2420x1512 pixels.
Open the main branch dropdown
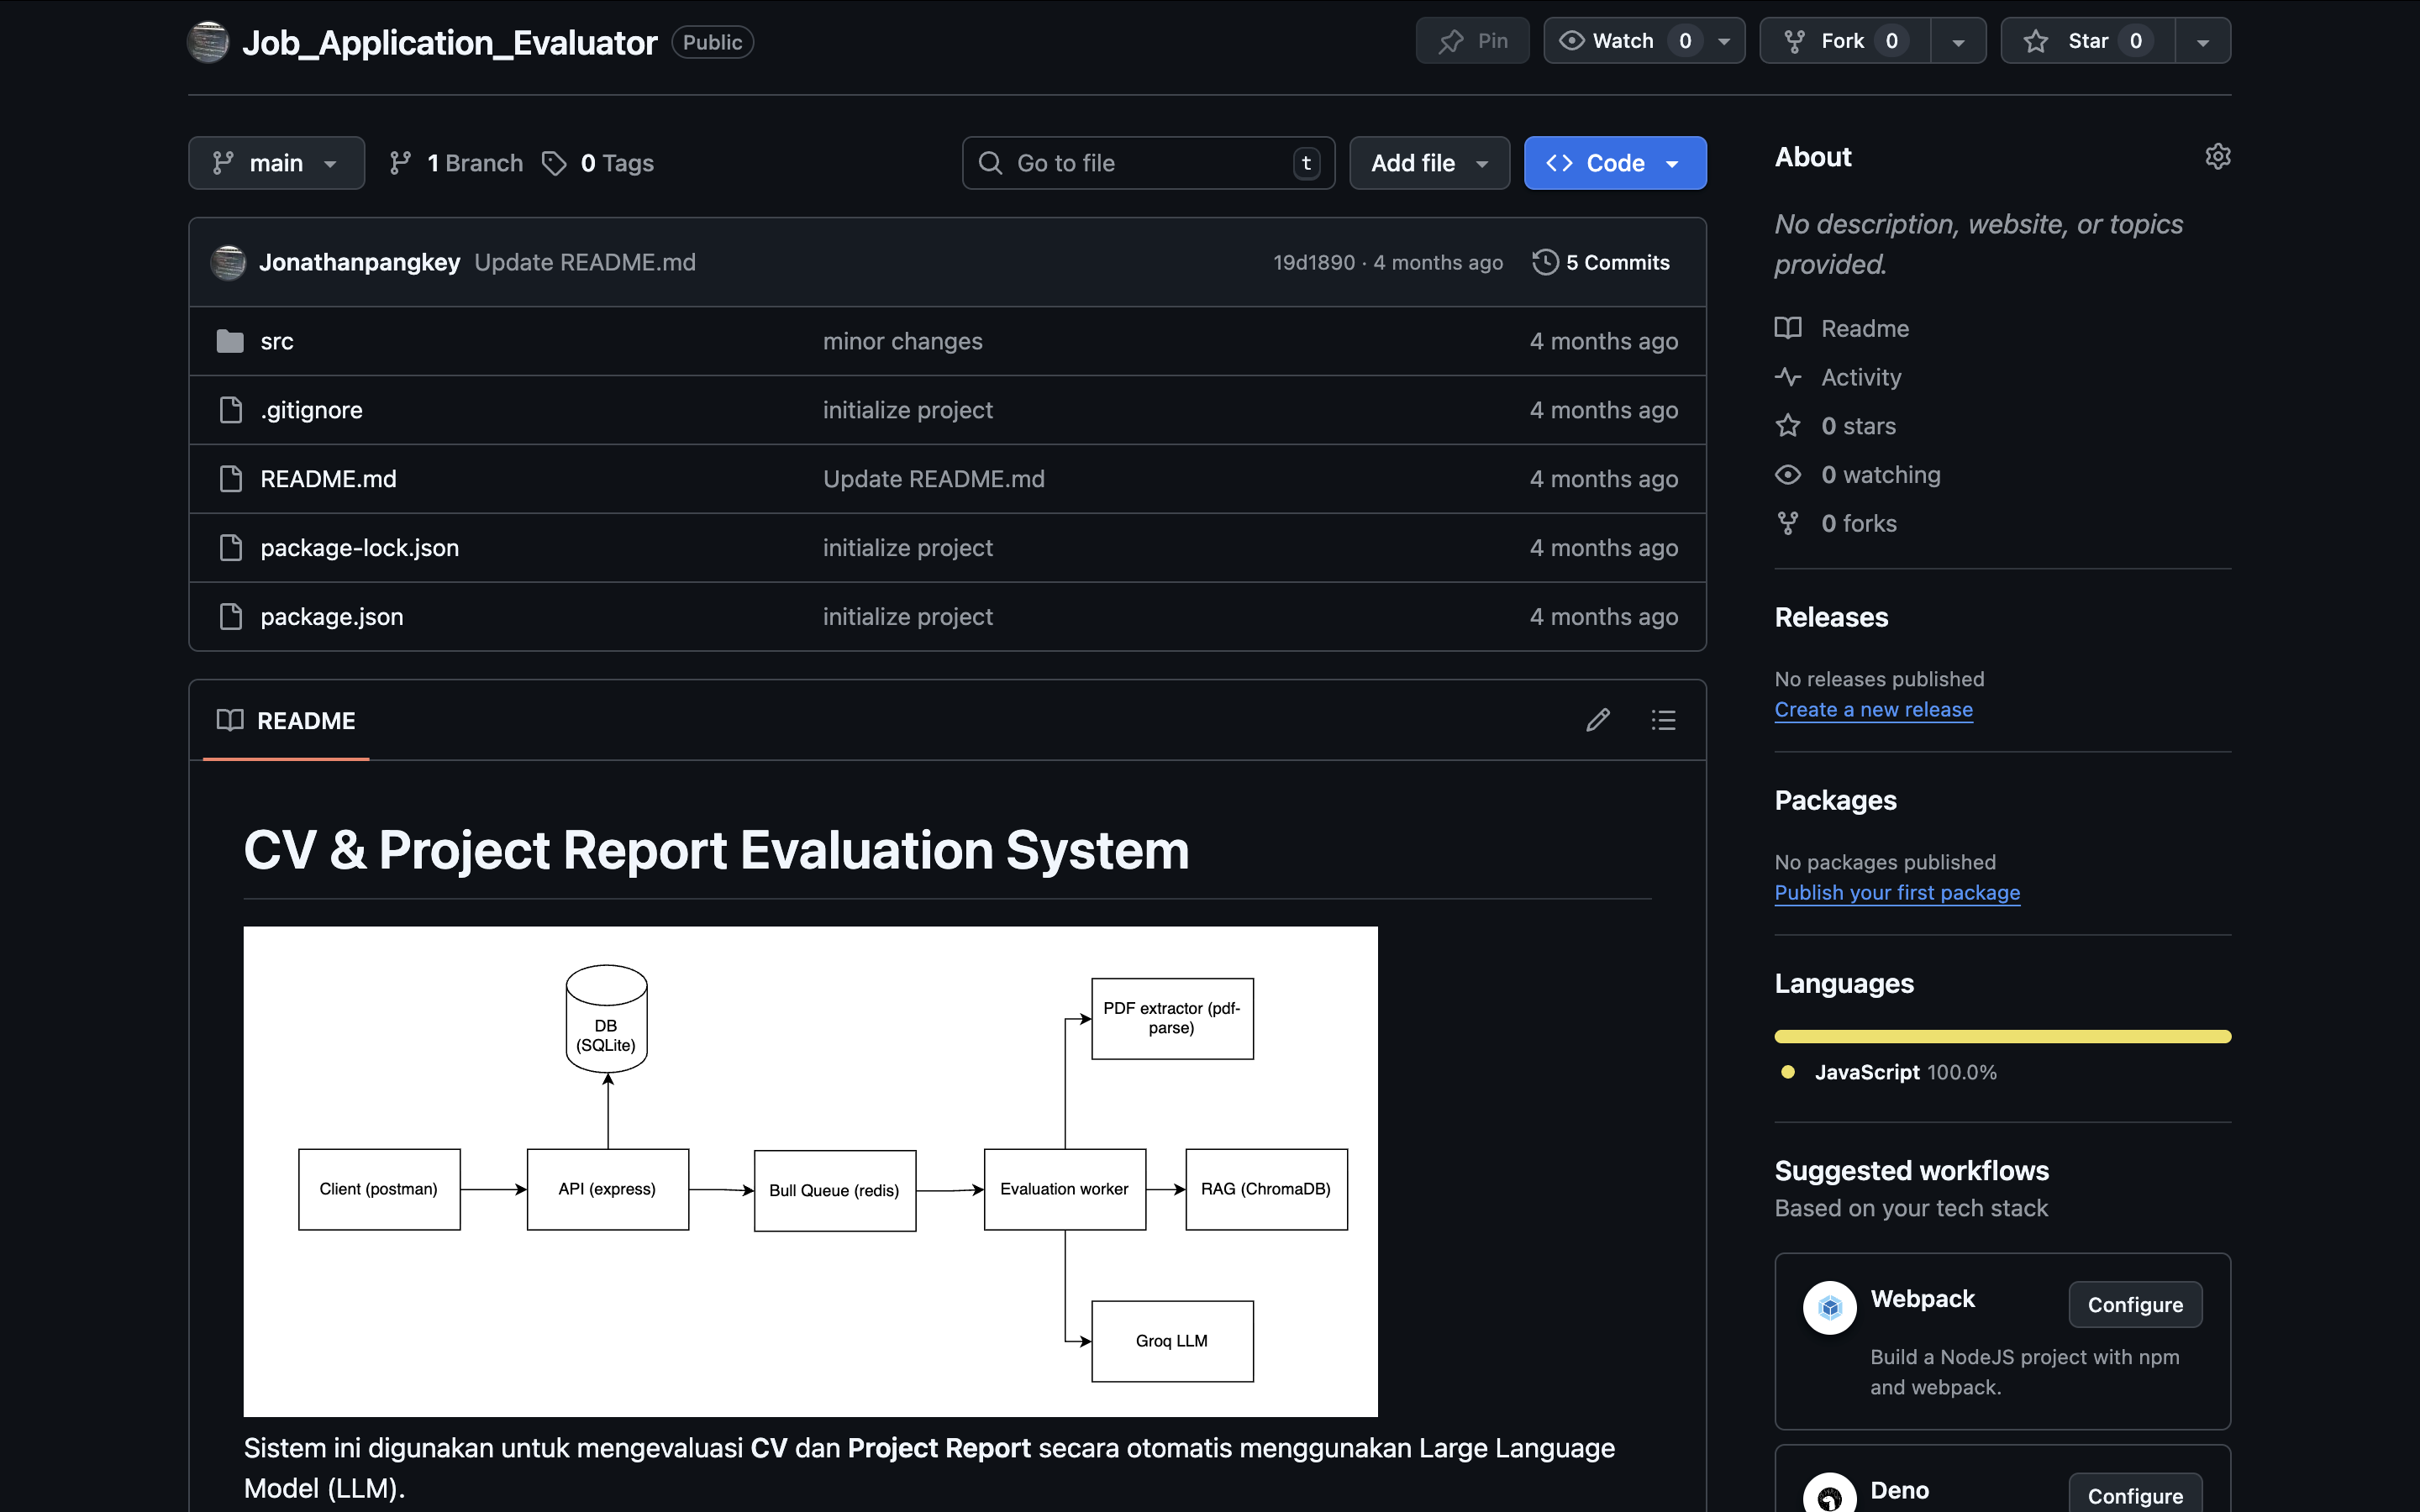(276, 163)
